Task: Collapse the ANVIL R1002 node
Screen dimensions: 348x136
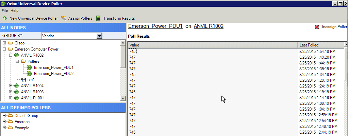Action: [x=11, y=55]
